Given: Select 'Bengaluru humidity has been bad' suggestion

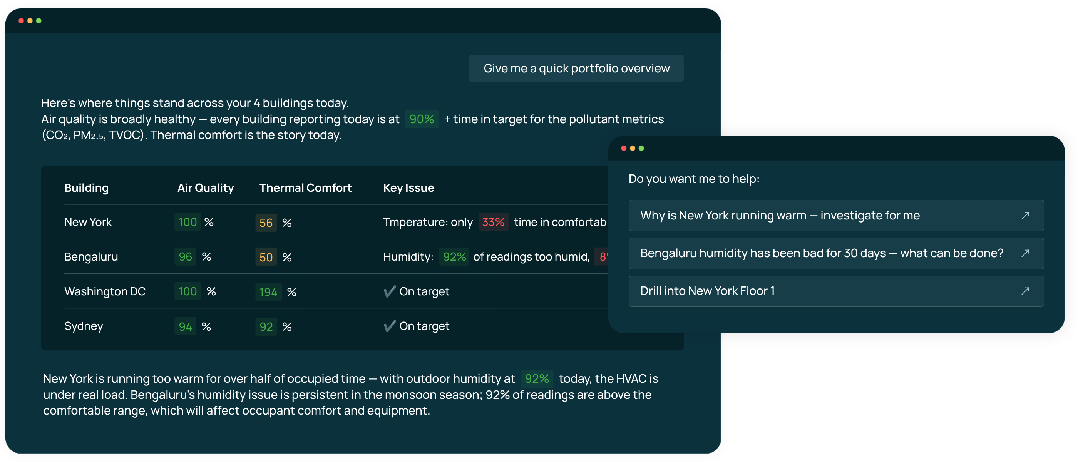Looking at the screenshot, I should 836,253.
